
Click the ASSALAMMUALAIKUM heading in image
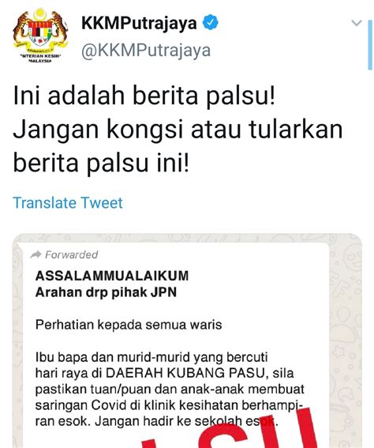click(112, 276)
